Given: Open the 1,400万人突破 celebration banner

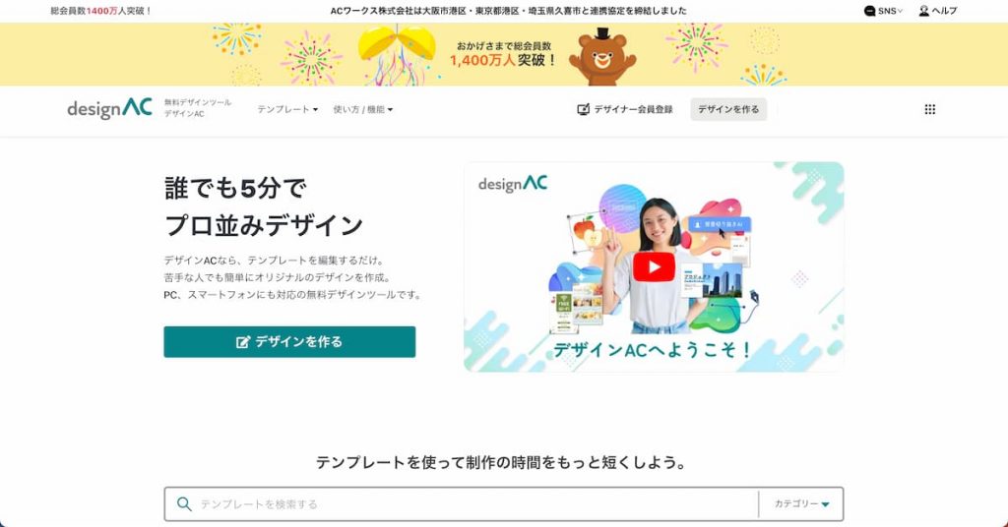Looking at the screenshot, I should coord(504,54).
